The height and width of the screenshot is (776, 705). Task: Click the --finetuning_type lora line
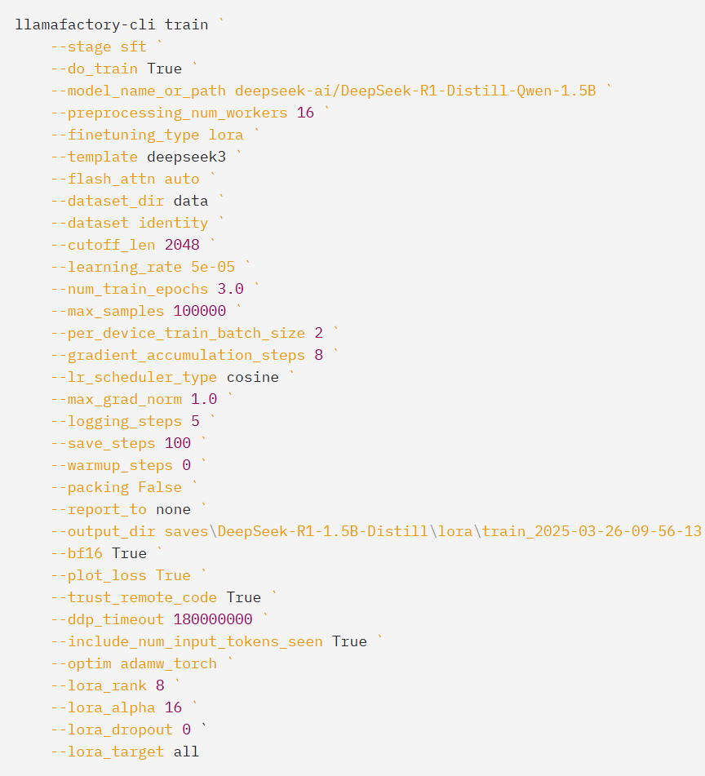147,135
